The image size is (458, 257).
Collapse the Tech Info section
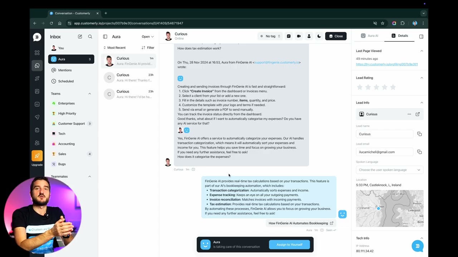pos(422,238)
